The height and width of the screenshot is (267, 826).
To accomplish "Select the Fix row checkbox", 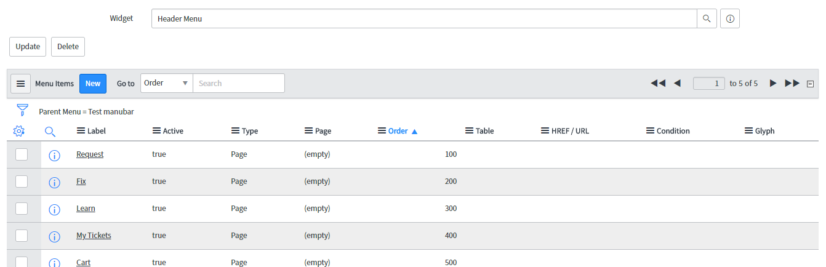I will tap(22, 181).
